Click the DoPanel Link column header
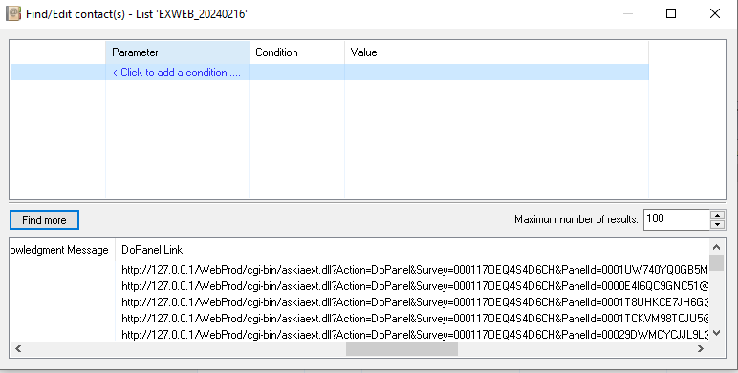Screen dimensions: 738x373 point(412,250)
